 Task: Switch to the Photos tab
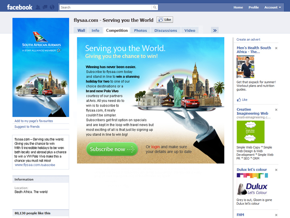pyautogui.click(x=141, y=30)
